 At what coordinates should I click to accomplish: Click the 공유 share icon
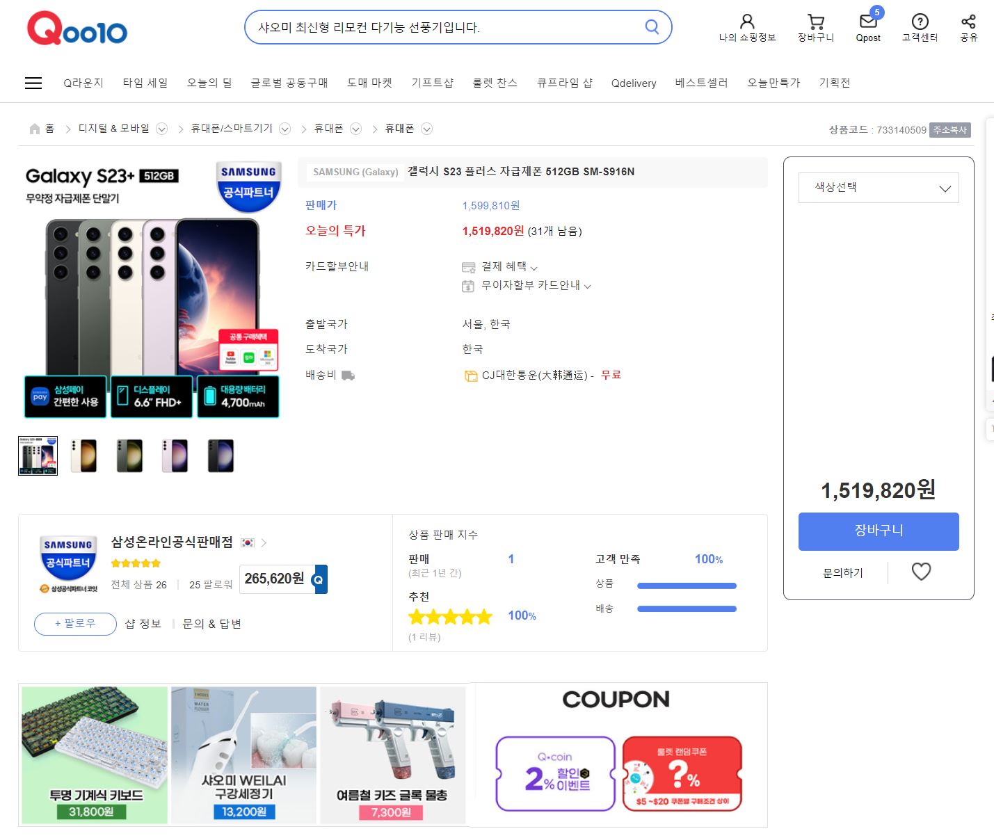tap(968, 22)
